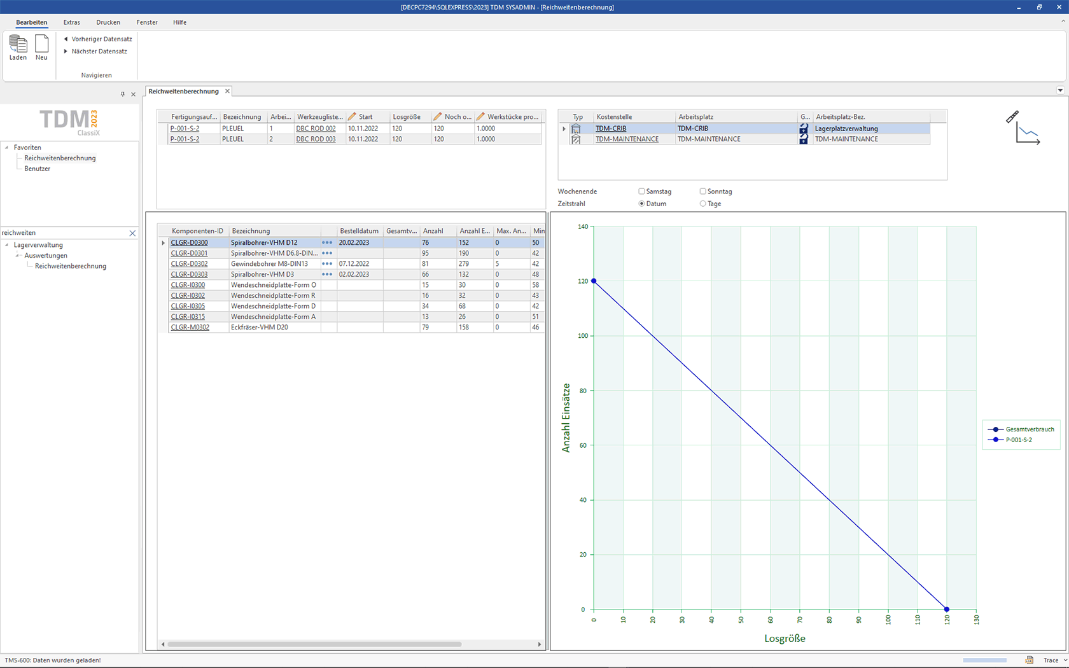Image resolution: width=1069 pixels, height=668 pixels.
Task: Click the row indicator arrow of CLGR-D0300
Action: [x=163, y=242]
